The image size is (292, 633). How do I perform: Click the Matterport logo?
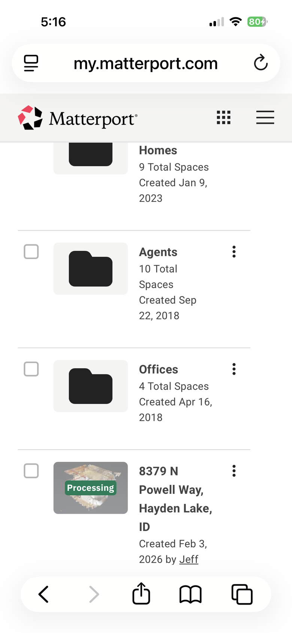[x=77, y=118]
